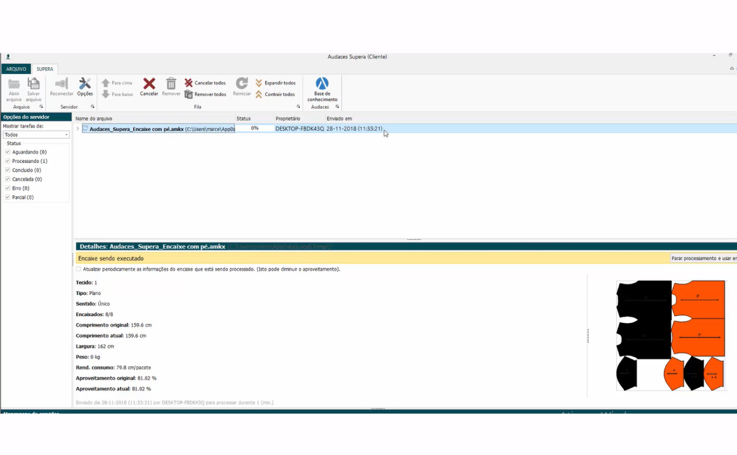This screenshot has height=455, width=737.
Task: Open Servidor group dialog launcher
Action: coord(93,107)
